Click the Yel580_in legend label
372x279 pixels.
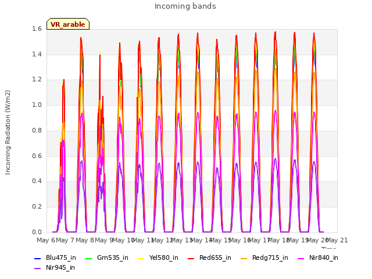pyautogui.click(x=164, y=257)
